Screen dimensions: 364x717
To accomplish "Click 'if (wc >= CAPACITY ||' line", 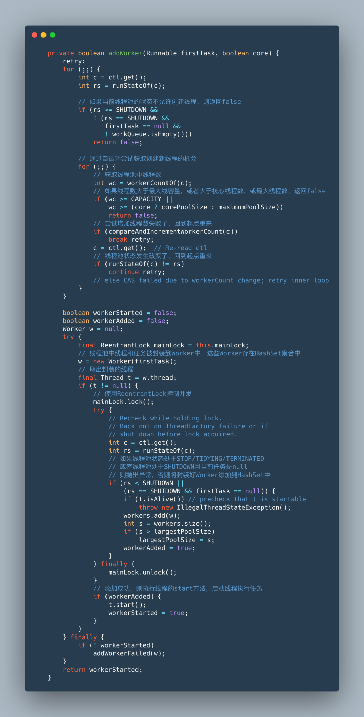I will [x=133, y=199].
